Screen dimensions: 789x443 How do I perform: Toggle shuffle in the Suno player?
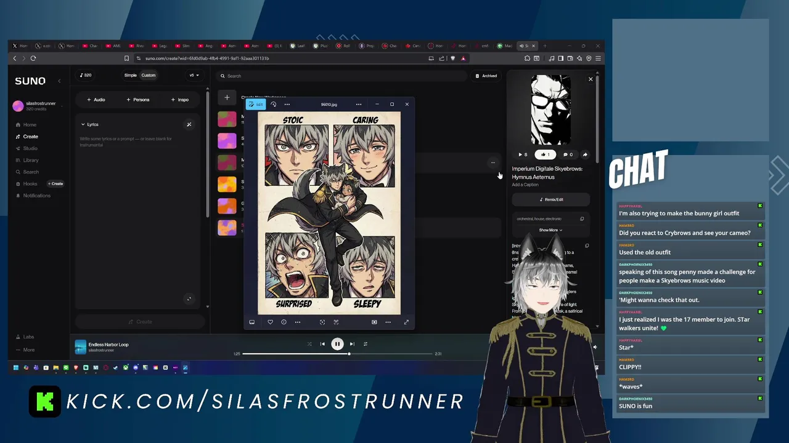pyautogui.click(x=309, y=344)
